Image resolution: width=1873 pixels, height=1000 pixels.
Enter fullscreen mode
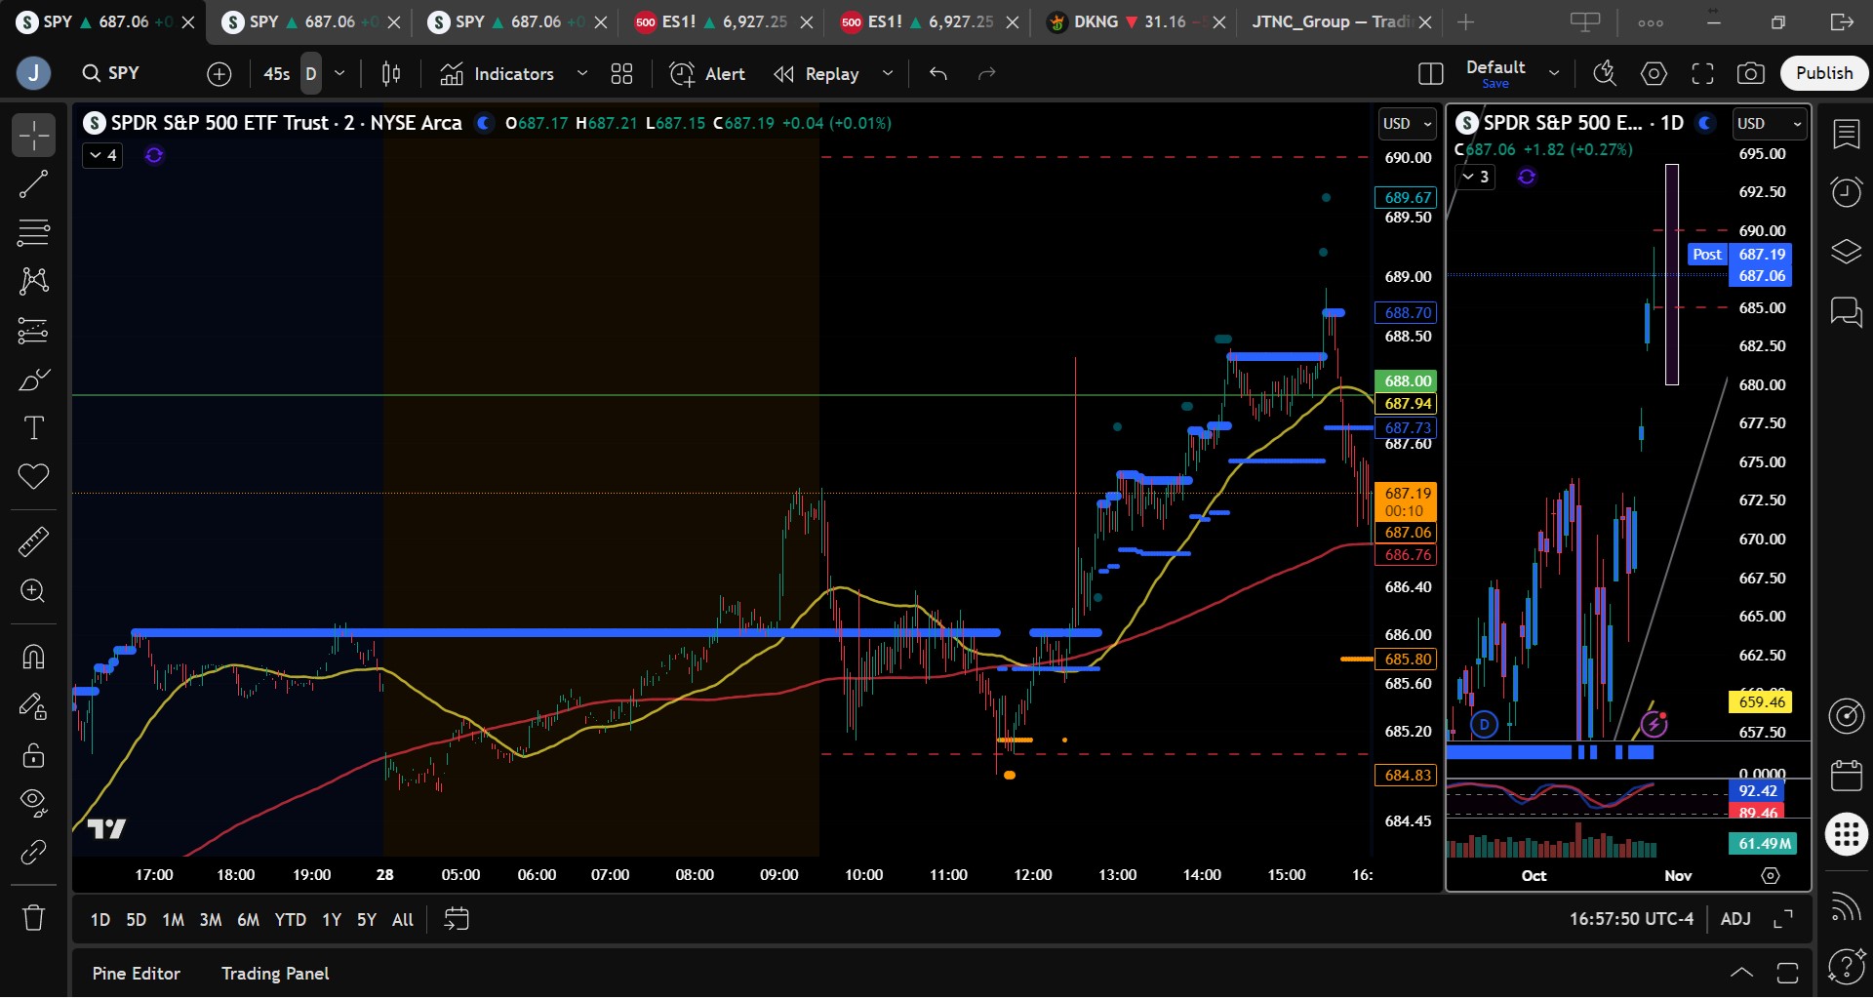[x=1703, y=73]
